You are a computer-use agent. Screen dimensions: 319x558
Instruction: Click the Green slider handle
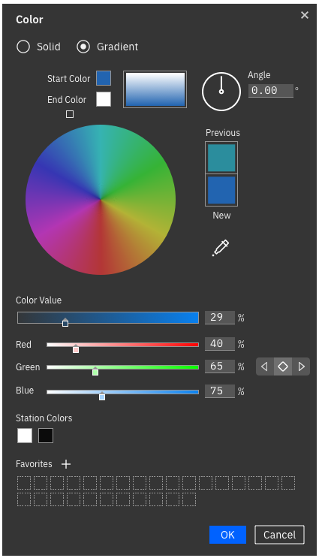(95, 372)
